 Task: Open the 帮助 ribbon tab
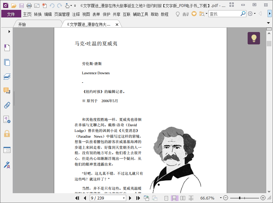coord(155,14)
